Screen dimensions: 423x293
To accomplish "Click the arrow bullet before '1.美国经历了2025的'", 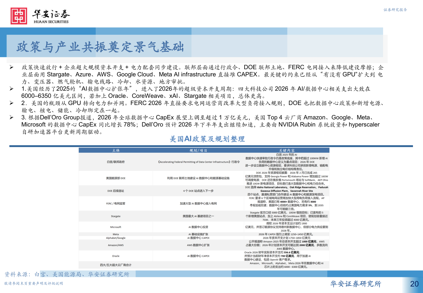I will pyautogui.click(x=12, y=89).
